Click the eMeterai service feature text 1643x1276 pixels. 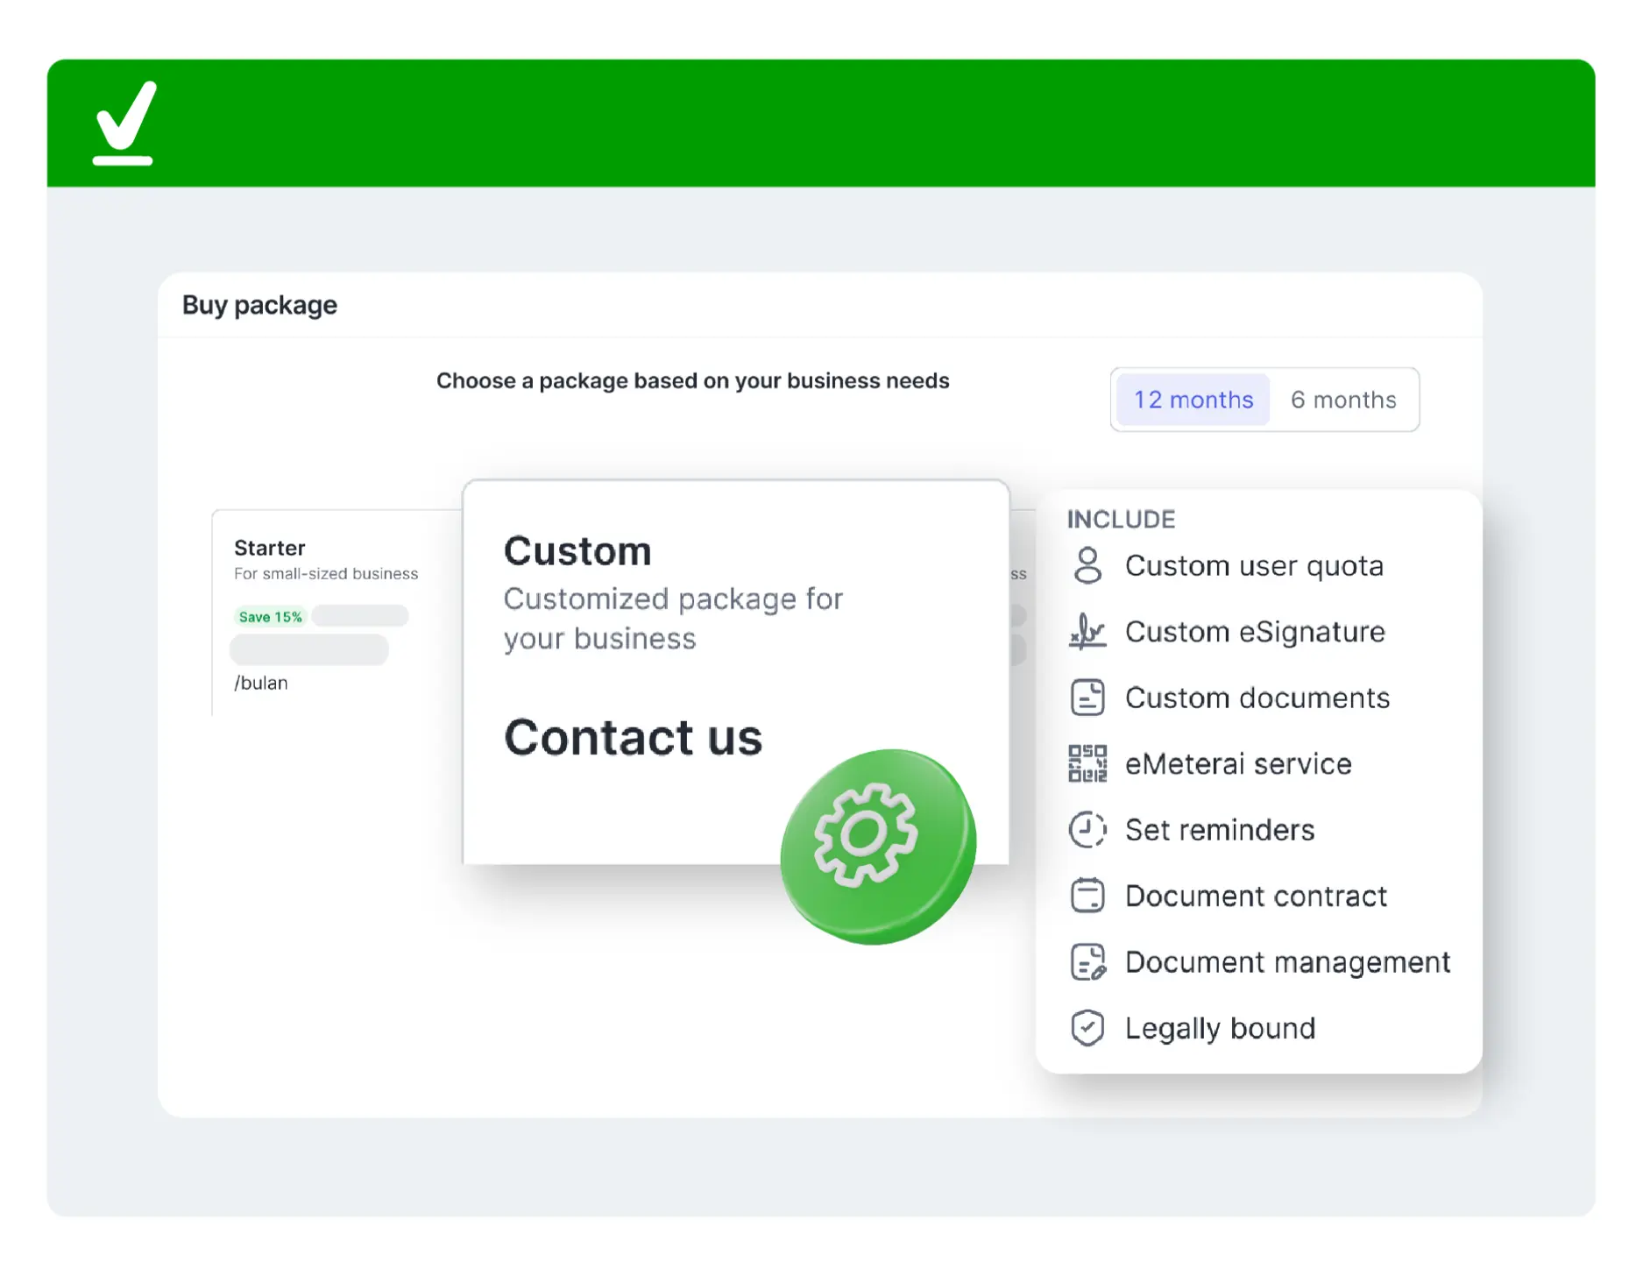[1238, 764]
